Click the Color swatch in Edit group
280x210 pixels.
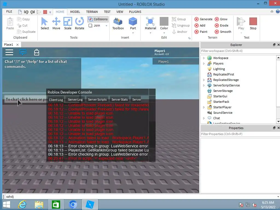tap(164, 21)
